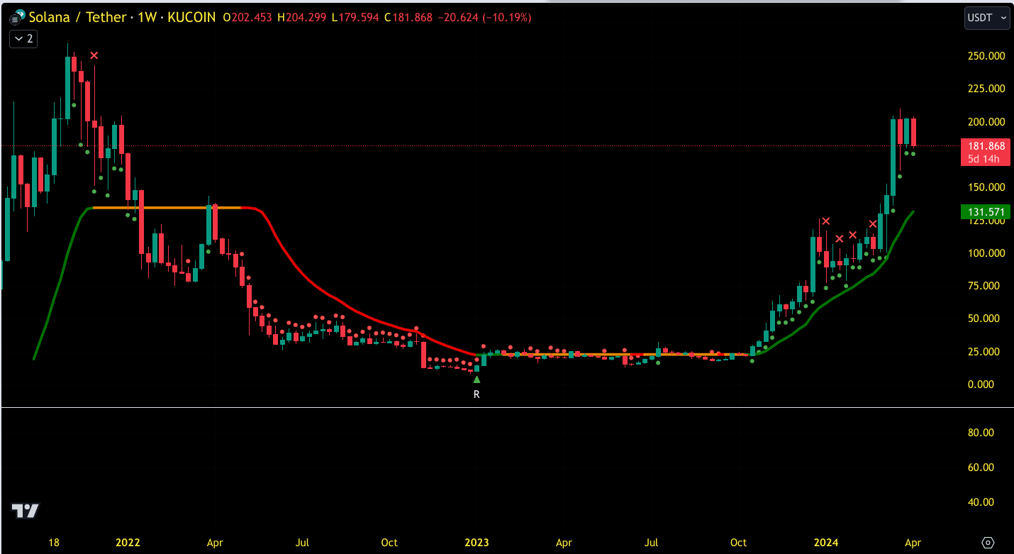The width and height of the screenshot is (1014, 554).
Task: Click the red current price label 181.868
Action: tap(986, 145)
